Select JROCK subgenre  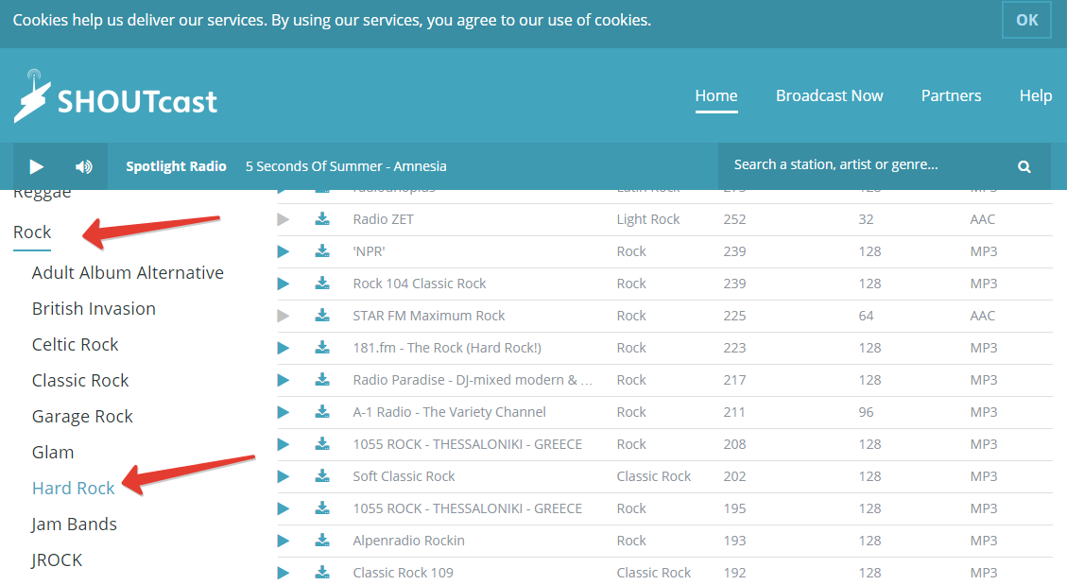pos(57,560)
